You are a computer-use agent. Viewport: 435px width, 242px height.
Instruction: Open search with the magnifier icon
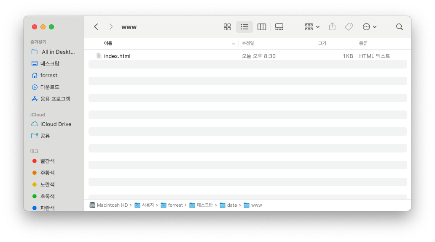click(x=400, y=27)
